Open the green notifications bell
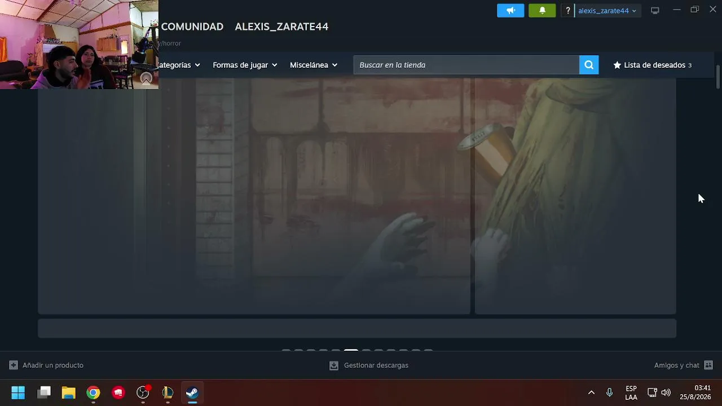 (542, 10)
